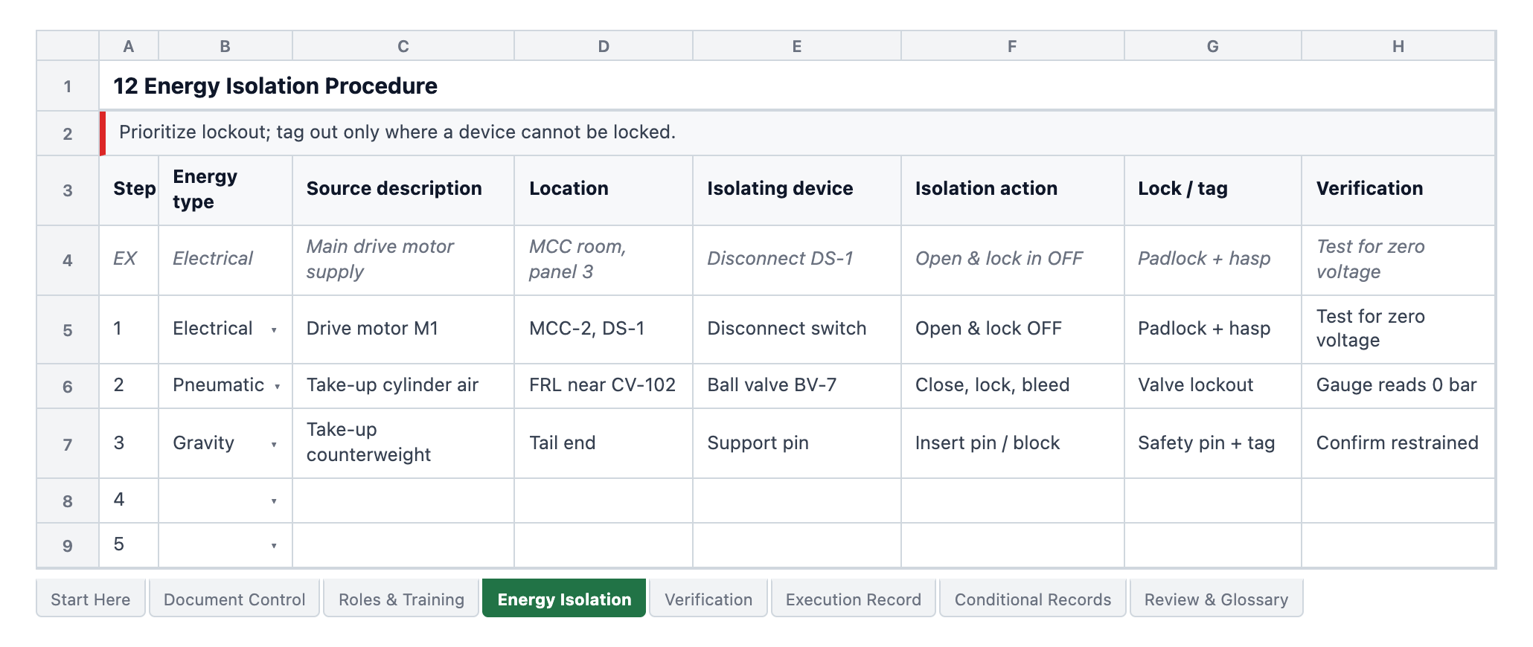
Task: Open the Gravity energy type dropdown arrow
Action: point(274,445)
